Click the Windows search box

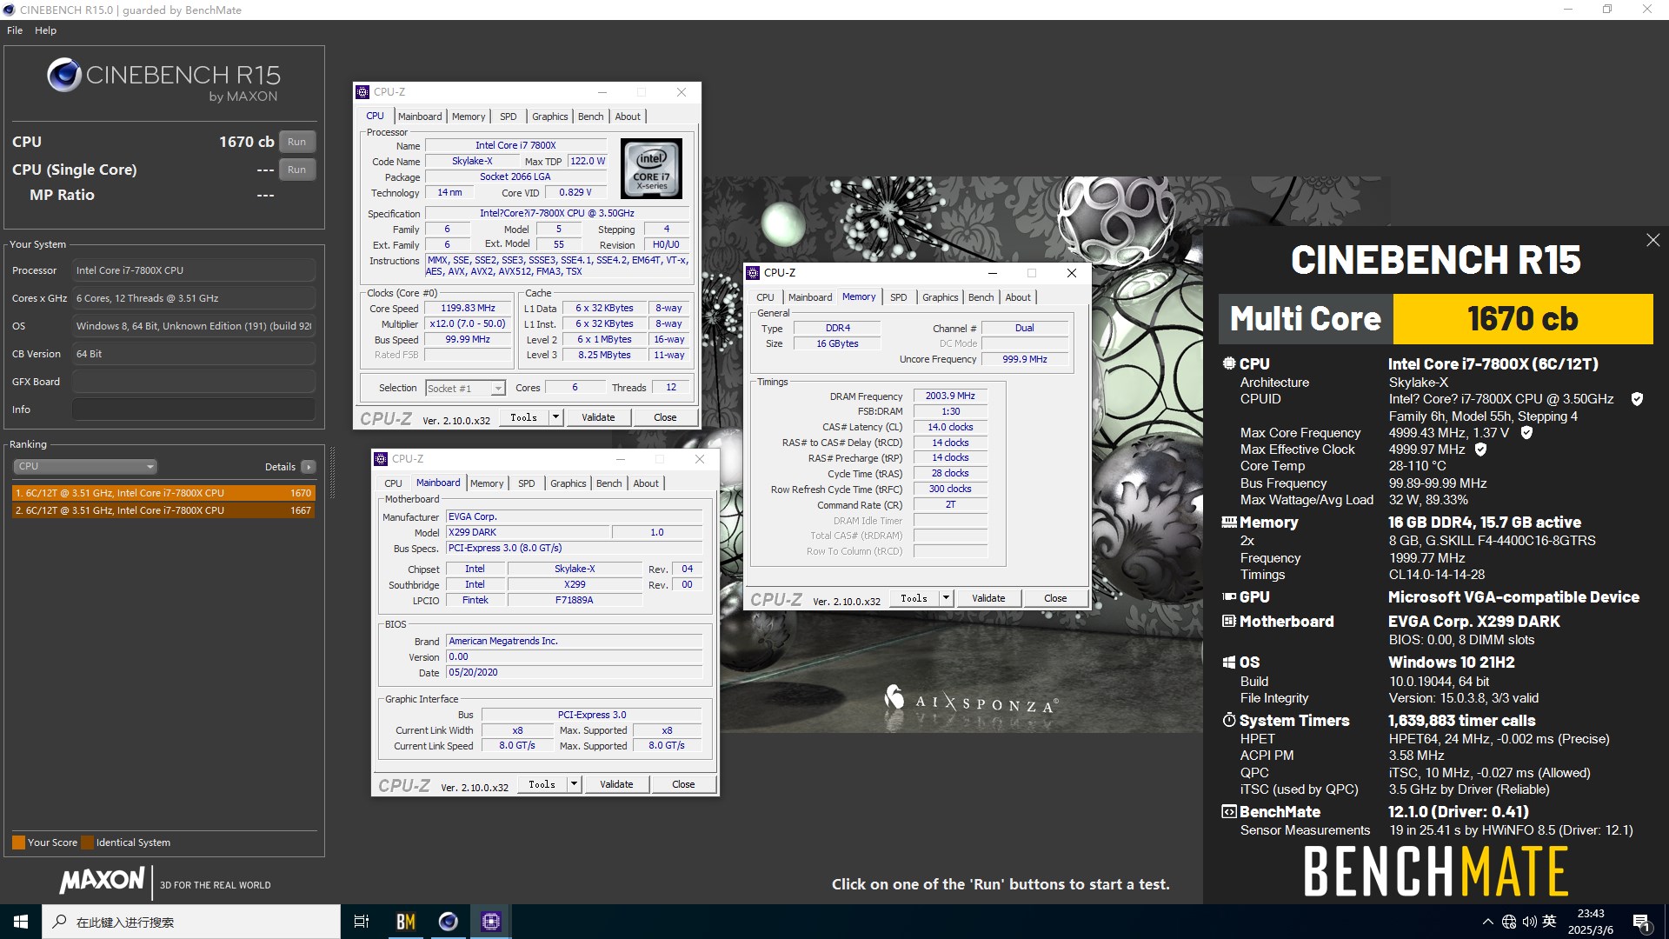pyautogui.click(x=191, y=922)
